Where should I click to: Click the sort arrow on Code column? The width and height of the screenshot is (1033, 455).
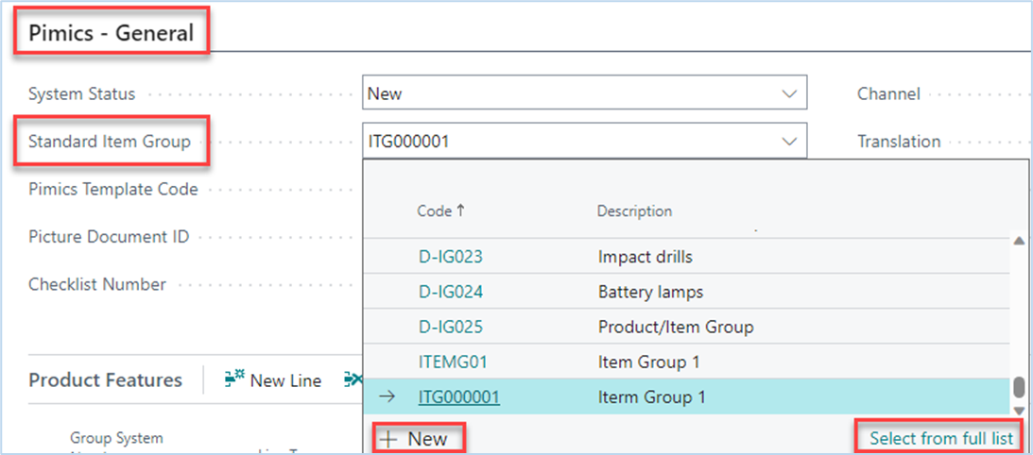point(460,211)
